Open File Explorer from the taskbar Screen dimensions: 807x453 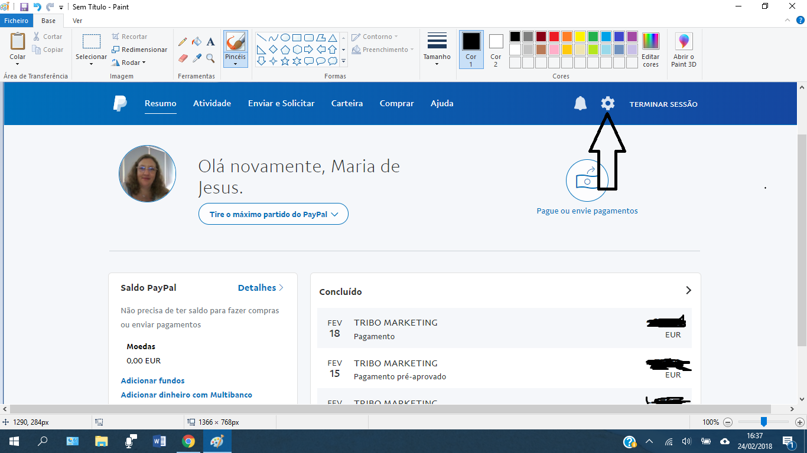(x=102, y=441)
